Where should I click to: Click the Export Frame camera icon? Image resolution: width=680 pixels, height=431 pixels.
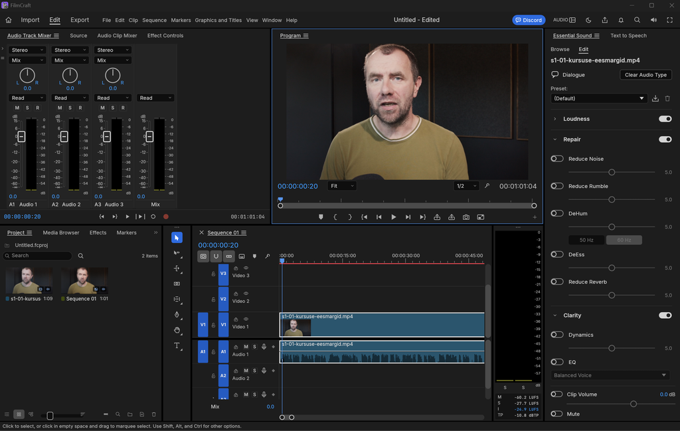[466, 217]
